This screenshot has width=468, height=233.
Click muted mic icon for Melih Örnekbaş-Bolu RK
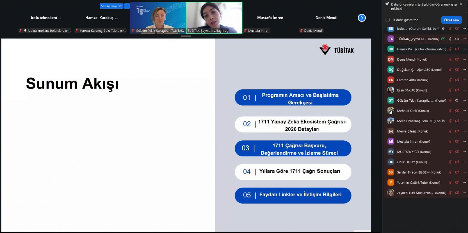450,121
